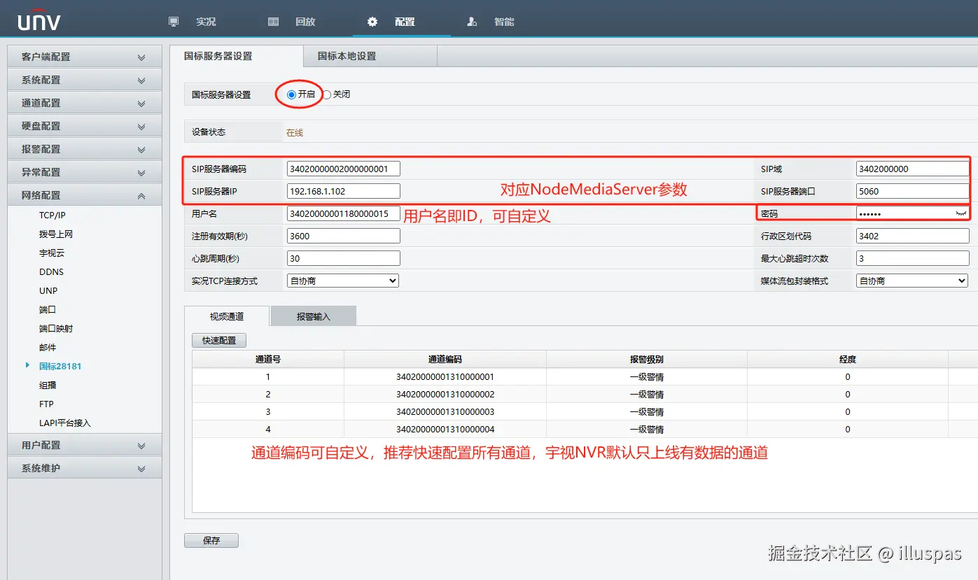Image resolution: width=978 pixels, height=580 pixels.
Task: Expand the 异常配置 section
Action: (x=85, y=172)
